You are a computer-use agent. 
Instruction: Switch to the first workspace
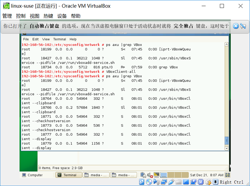coord(164,175)
